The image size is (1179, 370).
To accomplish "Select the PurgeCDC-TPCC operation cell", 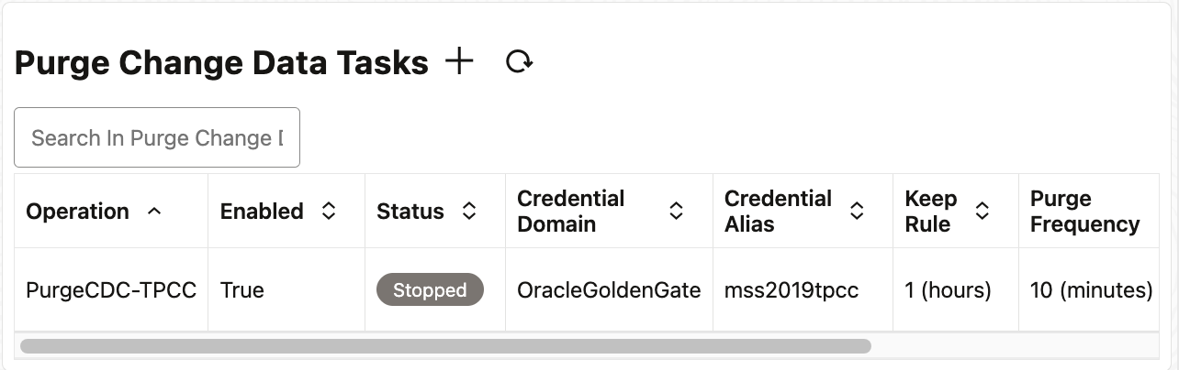I will click(x=111, y=290).
